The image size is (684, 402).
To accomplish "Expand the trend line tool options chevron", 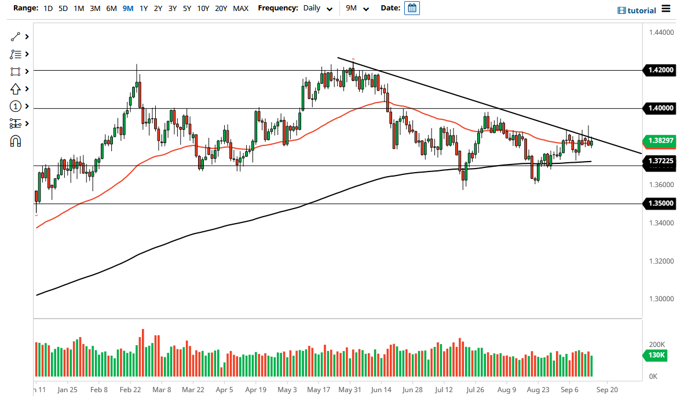I will point(25,36).
